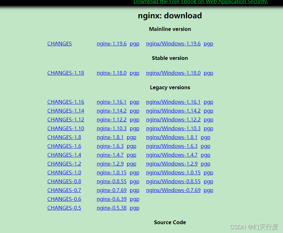
Task: Open pgp link beside nginx/Windows-1.16.1
Action: 209,102
